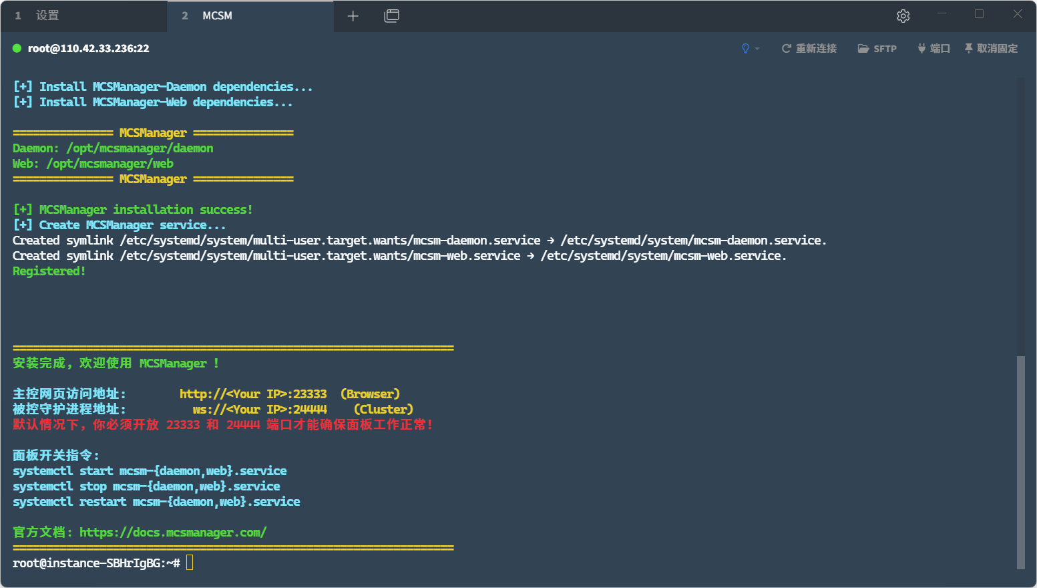Viewport: 1037px width, 588px height.
Task: Click 取消固定 to unpin toolbar
Action: (x=991, y=48)
